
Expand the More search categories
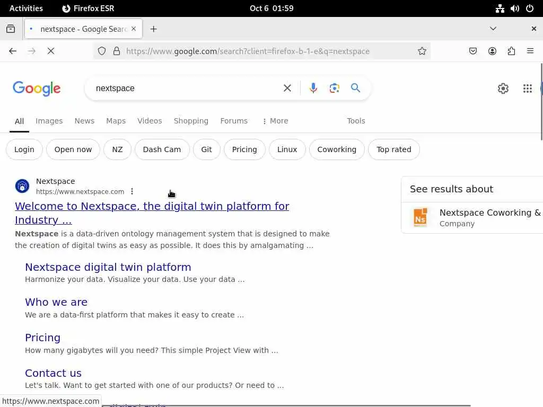(x=275, y=121)
